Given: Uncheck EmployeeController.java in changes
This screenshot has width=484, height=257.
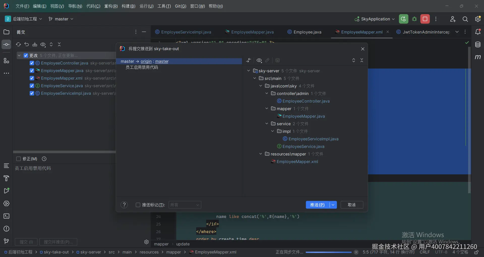Looking at the screenshot, I should [x=32, y=63].
